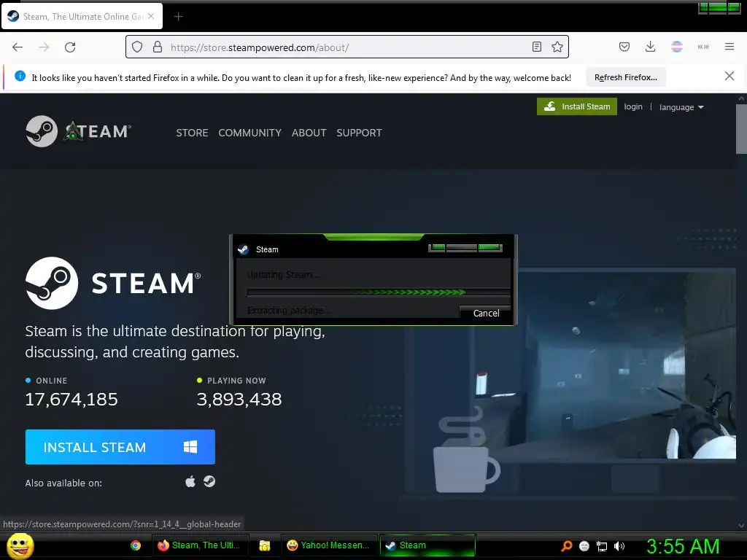747x560 pixels.
Task: Open the Pocket save icon
Action: click(624, 47)
